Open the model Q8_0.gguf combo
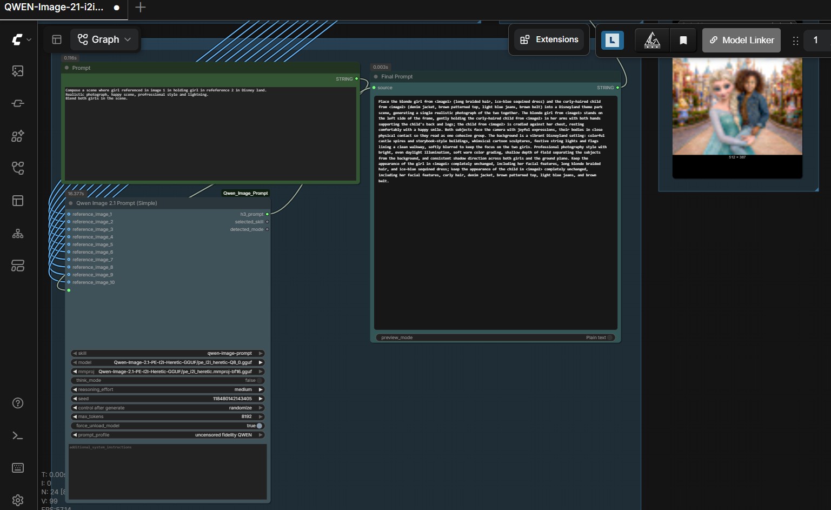The width and height of the screenshot is (831, 510). click(167, 362)
